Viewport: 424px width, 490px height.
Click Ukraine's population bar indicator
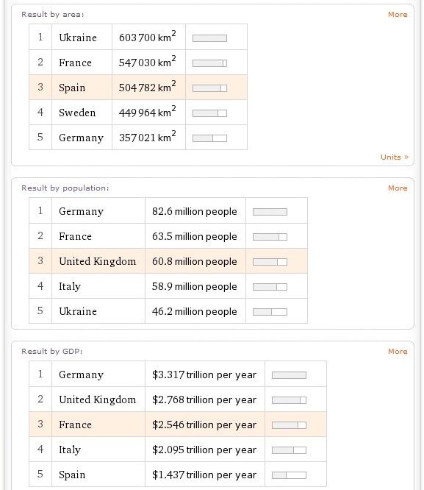click(x=270, y=312)
